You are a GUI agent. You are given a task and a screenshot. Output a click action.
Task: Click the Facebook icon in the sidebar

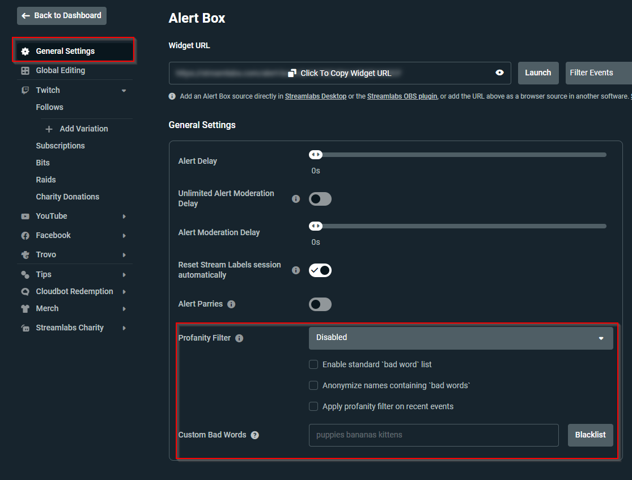pyautogui.click(x=24, y=235)
